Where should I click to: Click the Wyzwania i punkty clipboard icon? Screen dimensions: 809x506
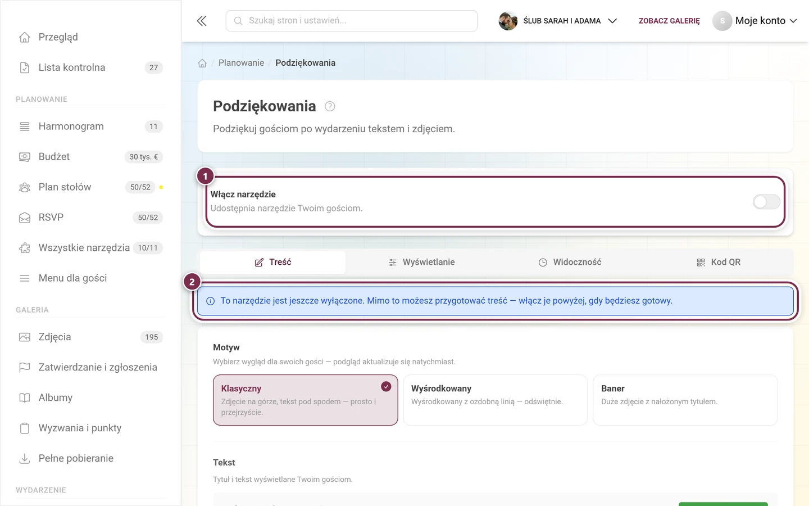[x=25, y=428]
